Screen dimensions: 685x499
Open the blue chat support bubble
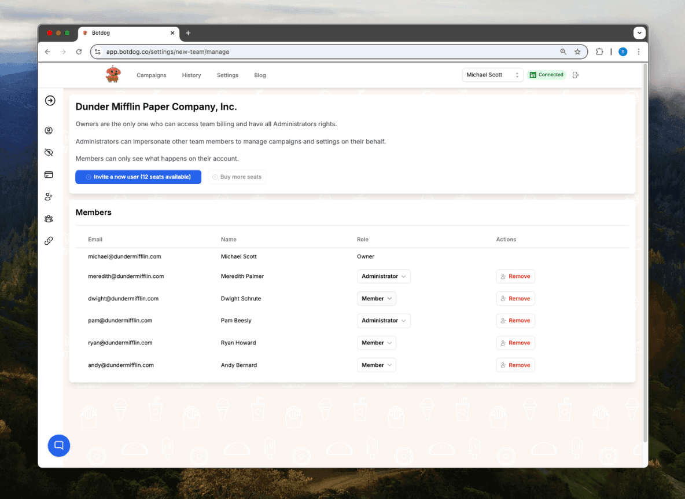(x=58, y=445)
